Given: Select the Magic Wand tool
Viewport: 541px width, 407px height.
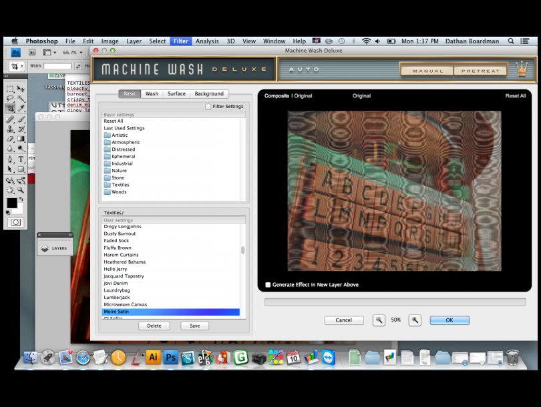Looking at the screenshot, I should pos(21,99).
